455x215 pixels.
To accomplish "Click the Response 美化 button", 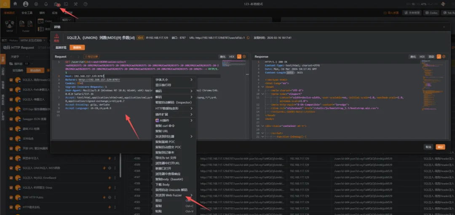I will click(413, 57).
